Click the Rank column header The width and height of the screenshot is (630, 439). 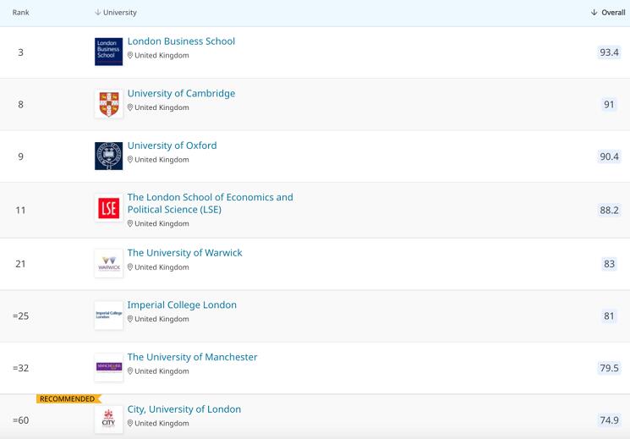coord(20,13)
